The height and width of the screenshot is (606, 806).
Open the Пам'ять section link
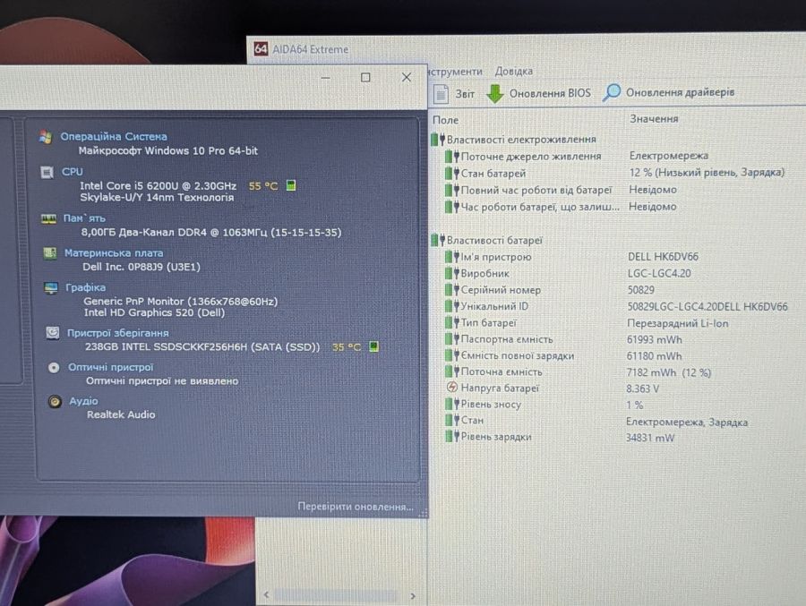point(84,218)
